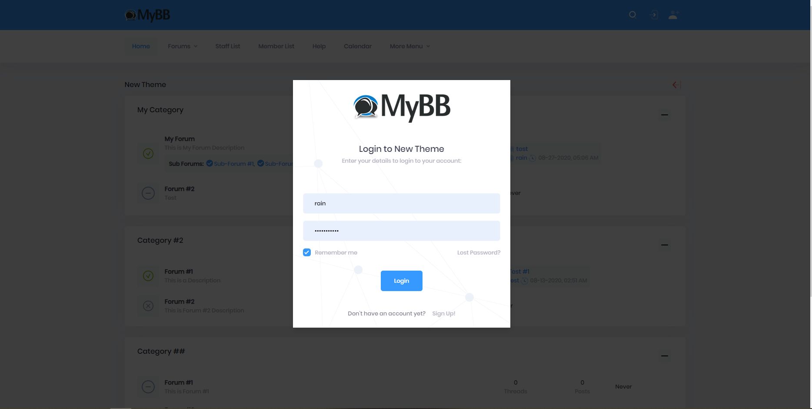The image size is (812, 409).
Task: Click the '0 Posts' count
Action: (x=582, y=387)
